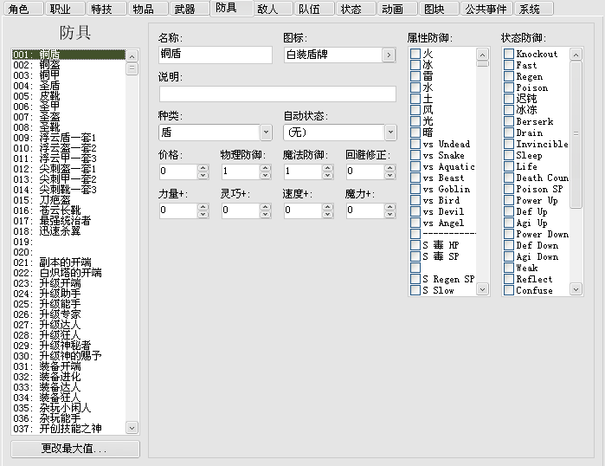This screenshot has height=466, width=605.
Task: Toggle Confuse state defense checkbox
Action: point(509,290)
